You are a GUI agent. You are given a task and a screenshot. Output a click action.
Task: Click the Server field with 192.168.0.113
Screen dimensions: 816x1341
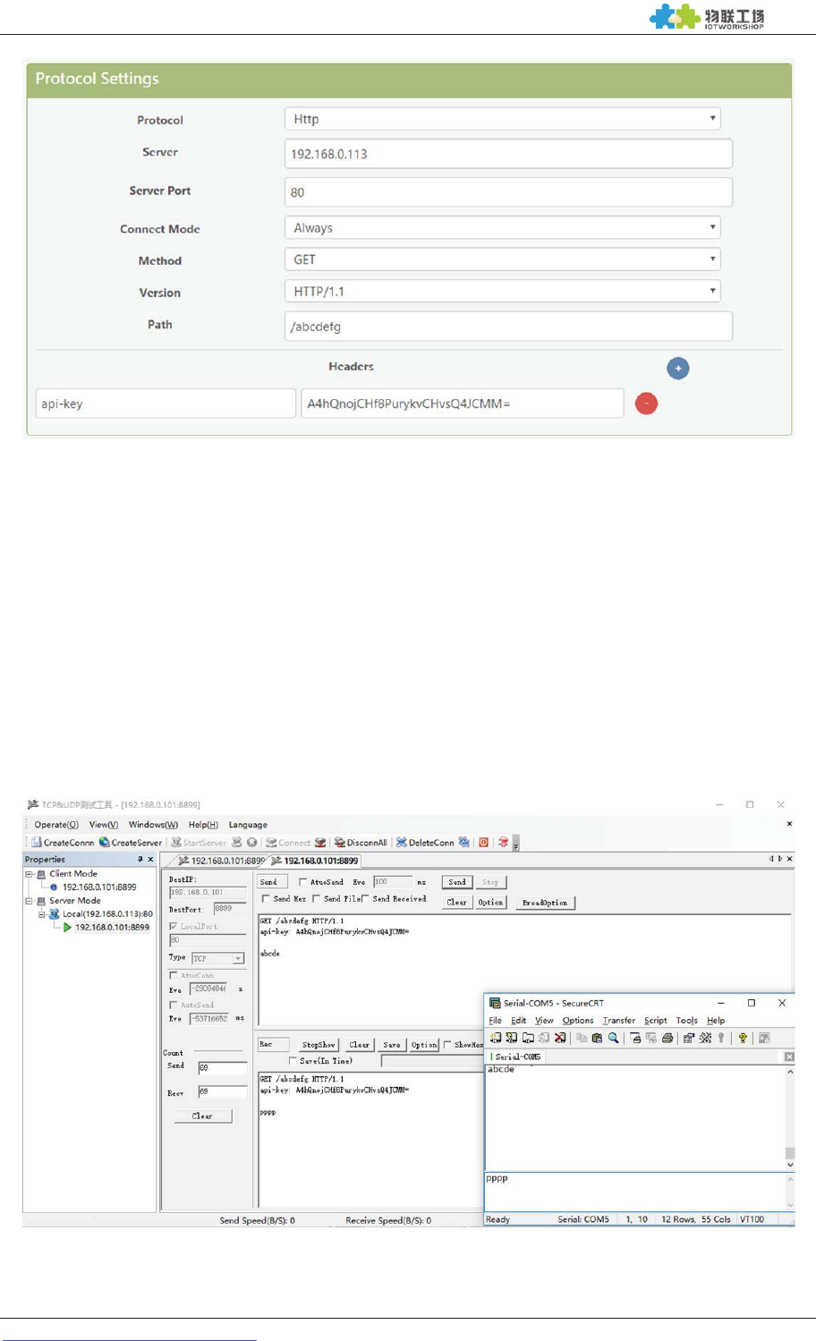(x=508, y=154)
